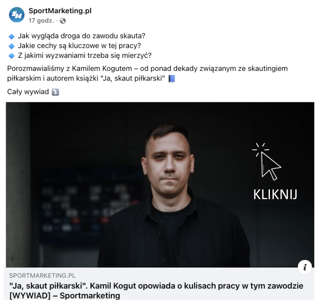Click the blue diamond before 'Z jakimi'
The height and width of the screenshot is (308, 319).
12,56
